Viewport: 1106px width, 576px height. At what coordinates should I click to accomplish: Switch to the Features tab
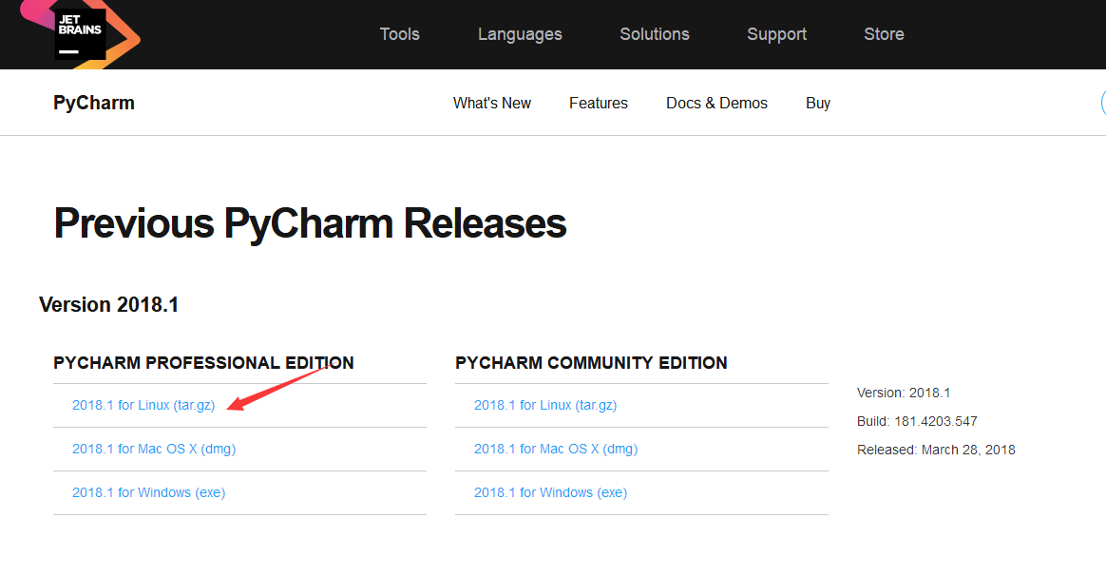(x=599, y=103)
